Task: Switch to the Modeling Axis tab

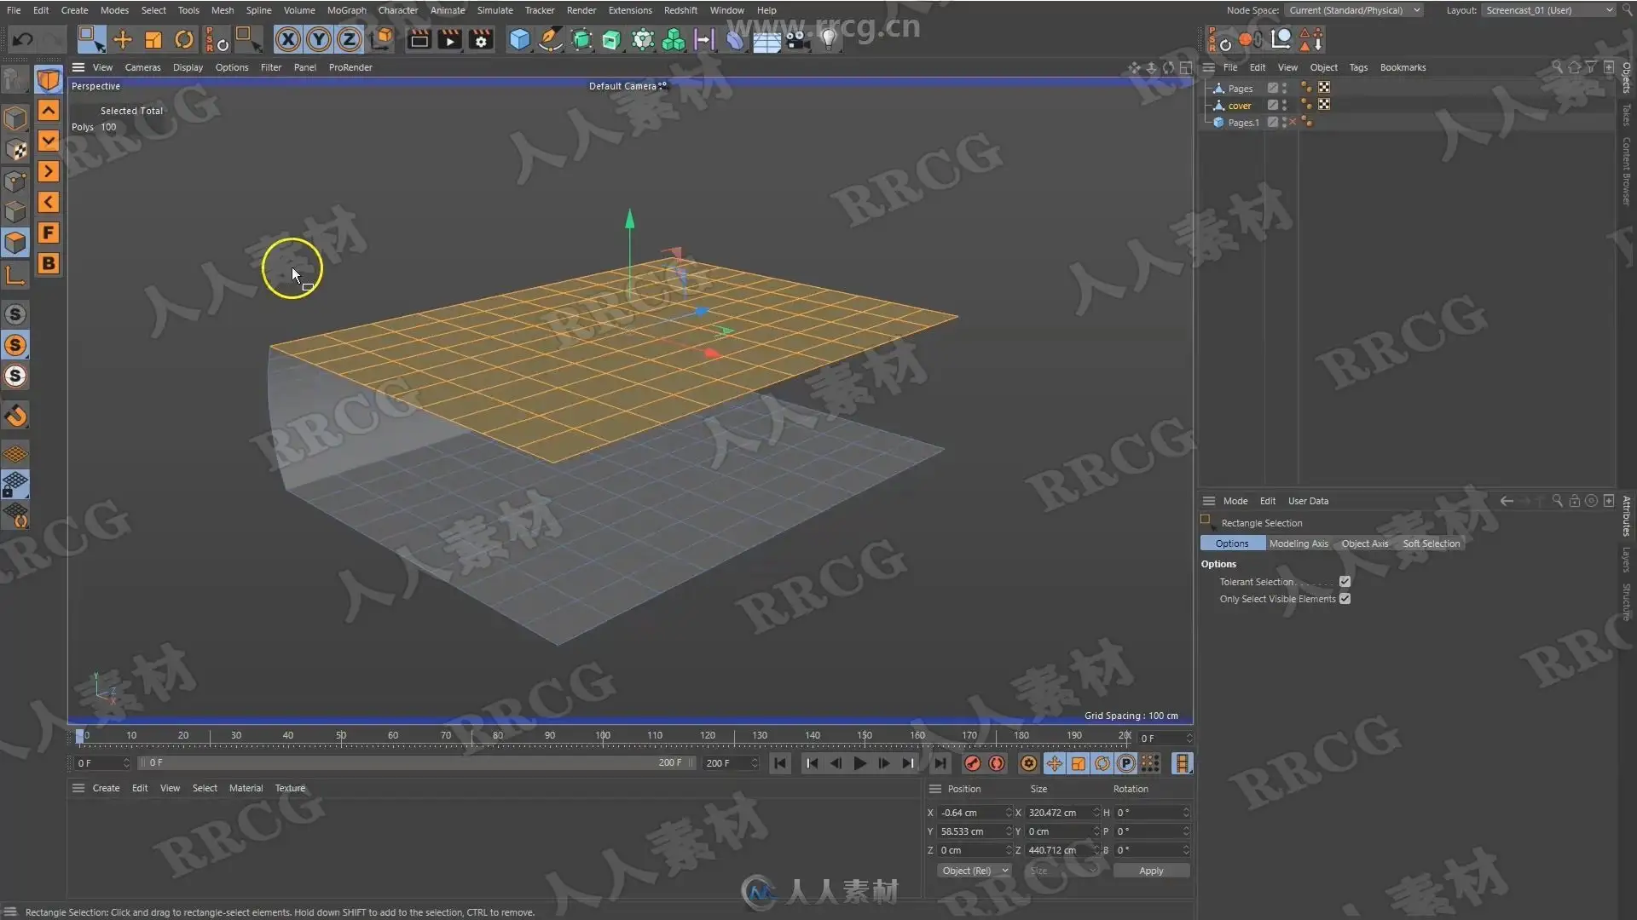Action: pos(1298,543)
